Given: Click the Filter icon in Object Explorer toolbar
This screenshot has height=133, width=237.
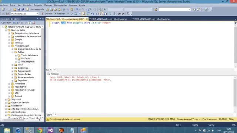Looking at the screenshot, I should (x=26, y=23).
